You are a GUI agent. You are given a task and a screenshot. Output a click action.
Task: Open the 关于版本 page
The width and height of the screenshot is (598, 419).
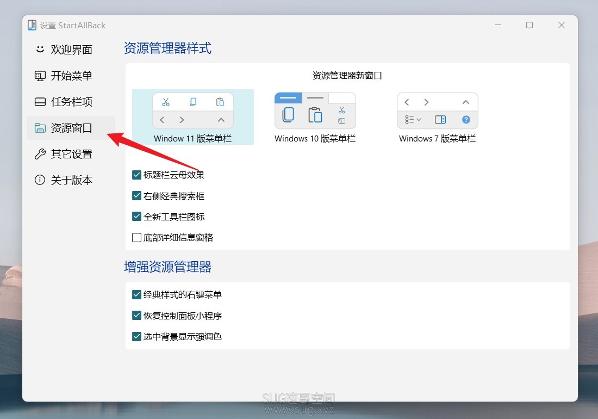[x=71, y=180]
